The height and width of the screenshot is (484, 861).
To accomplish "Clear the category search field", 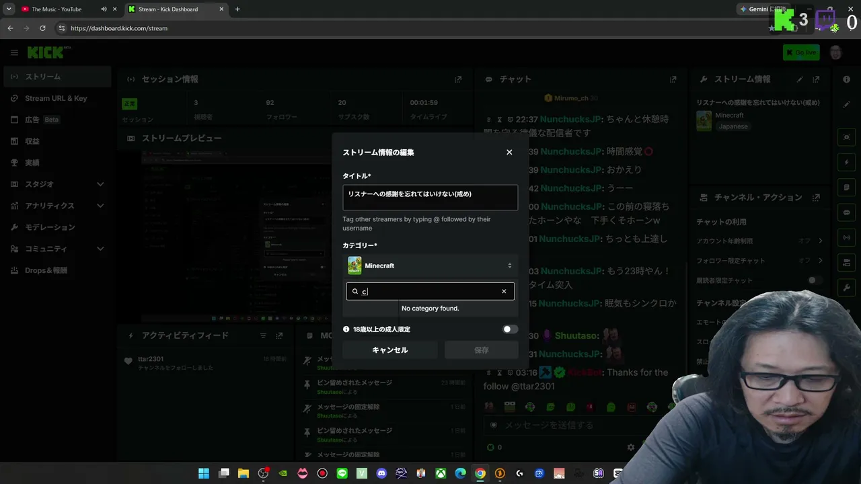I will 504,291.
